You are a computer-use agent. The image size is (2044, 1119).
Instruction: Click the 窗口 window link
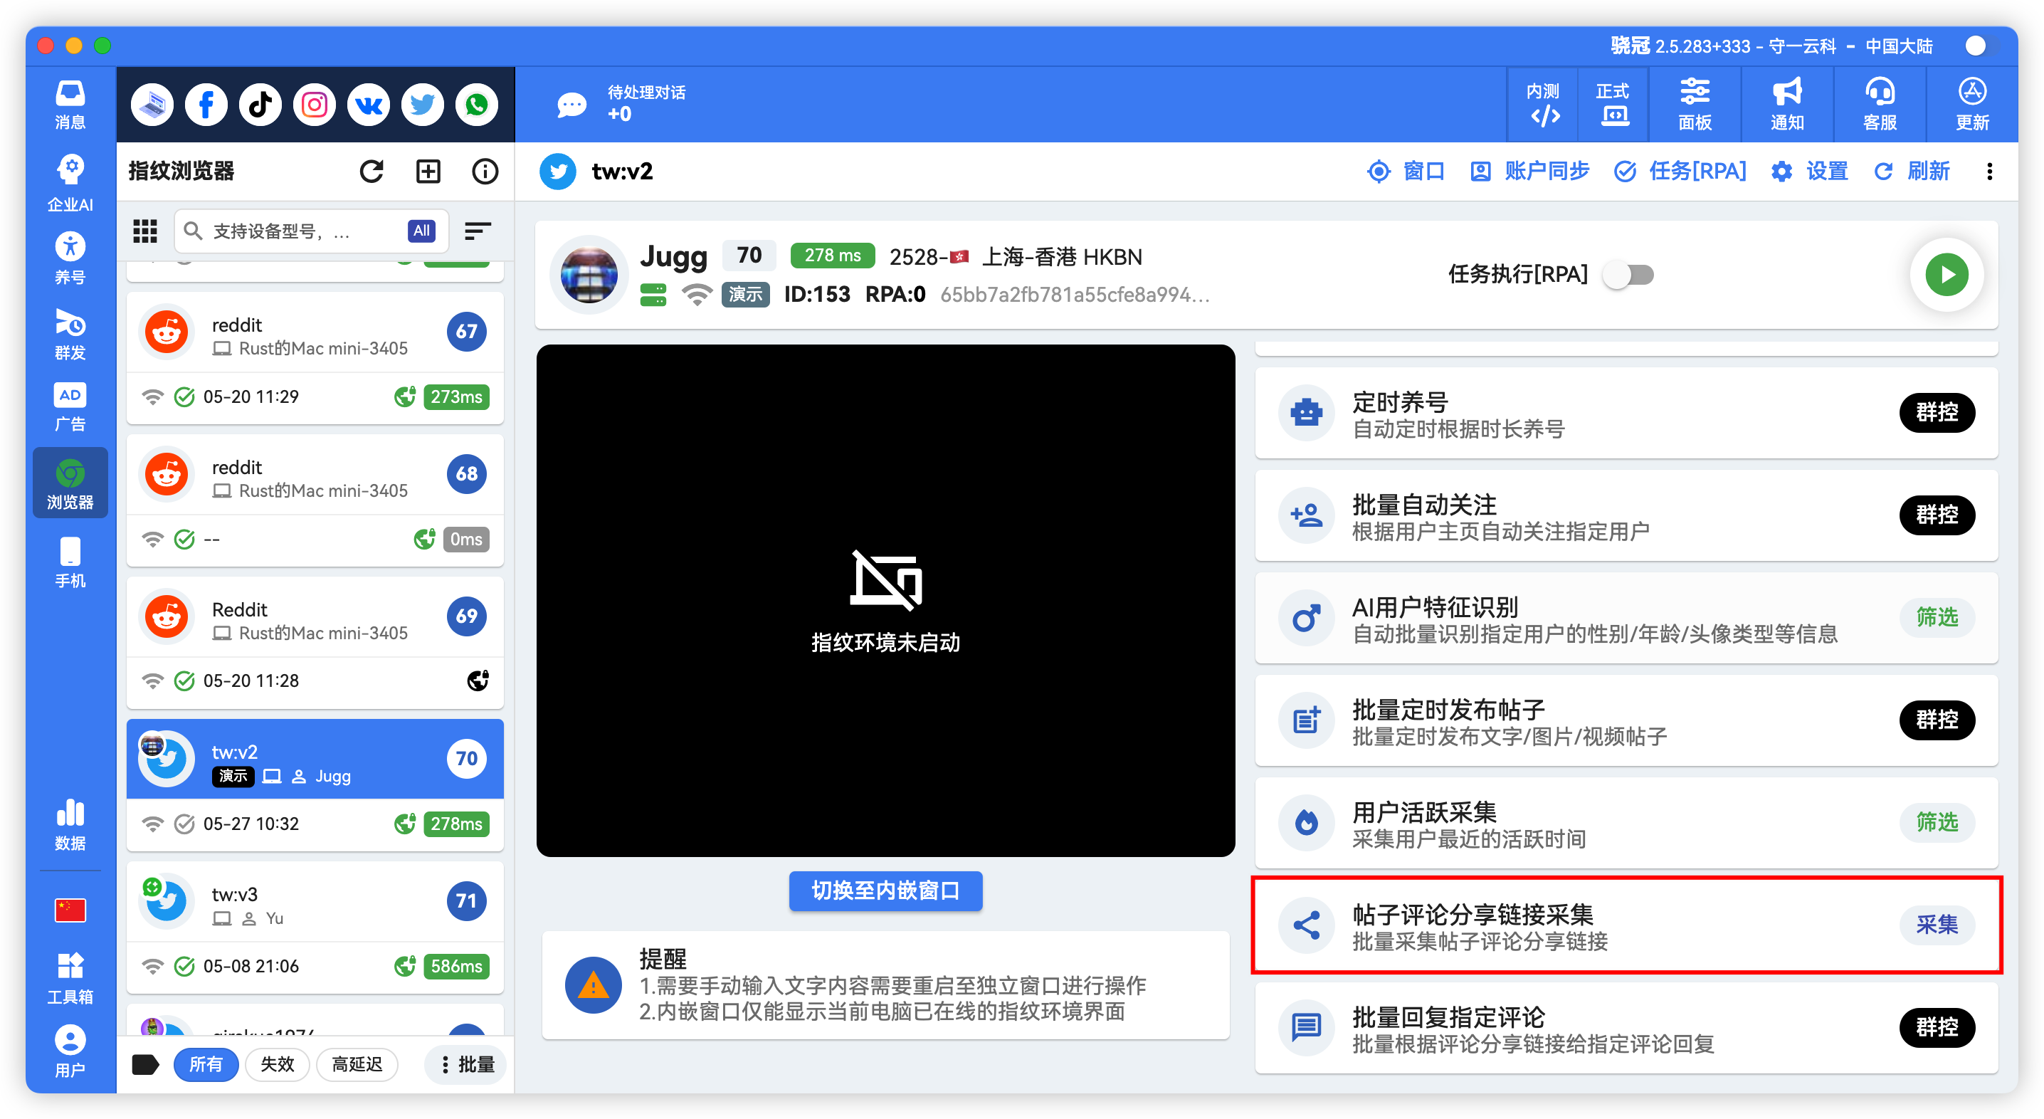[1406, 172]
